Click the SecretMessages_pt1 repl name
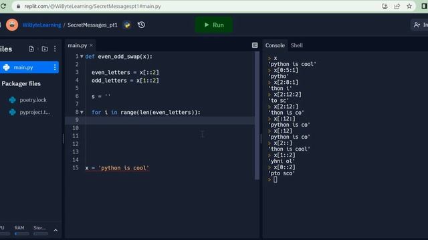 92,25
